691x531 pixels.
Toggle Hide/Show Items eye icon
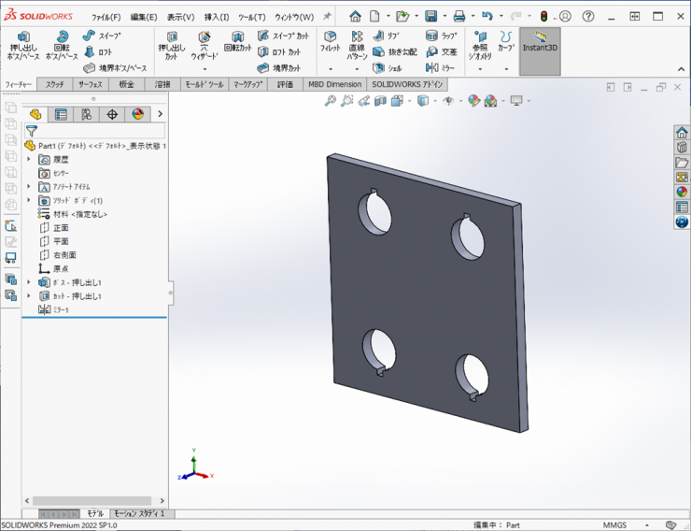448,101
